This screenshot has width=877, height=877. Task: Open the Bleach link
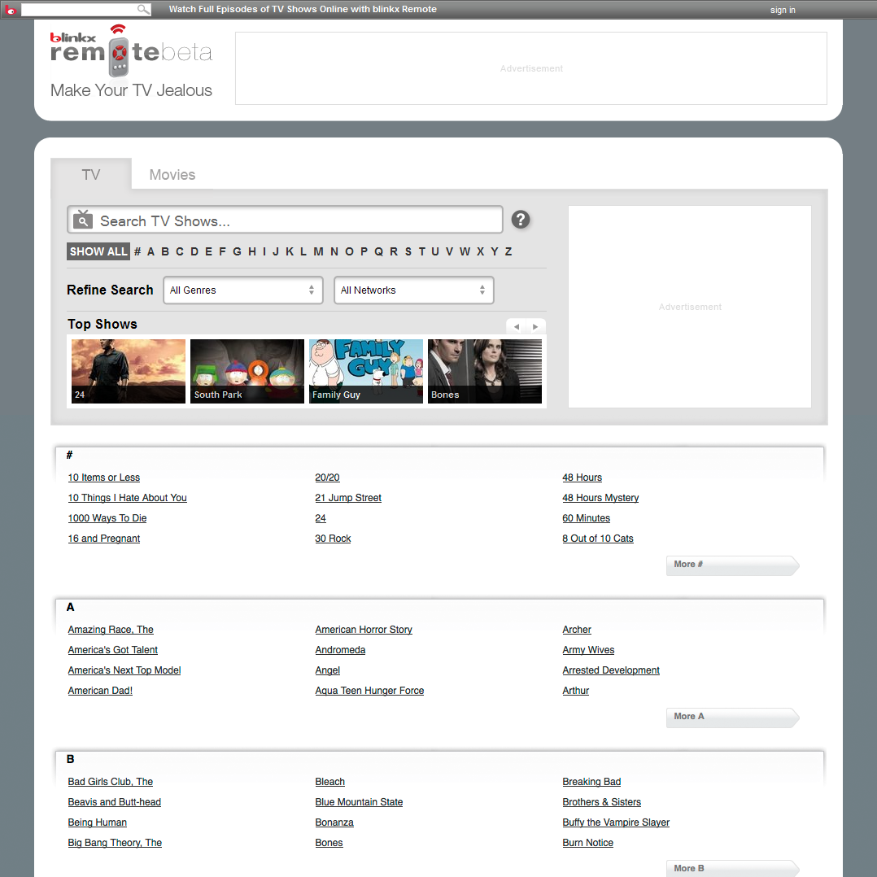(330, 782)
